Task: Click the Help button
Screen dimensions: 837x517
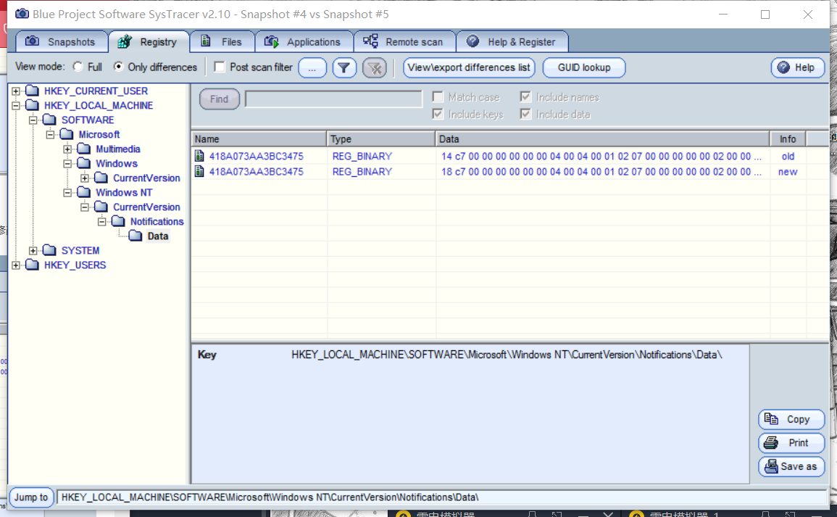Action: pyautogui.click(x=797, y=68)
